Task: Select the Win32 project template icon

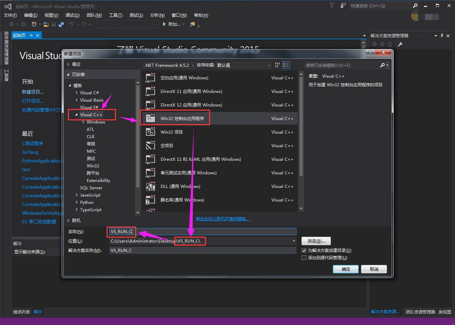Action: pyautogui.click(x=150, y=132)
